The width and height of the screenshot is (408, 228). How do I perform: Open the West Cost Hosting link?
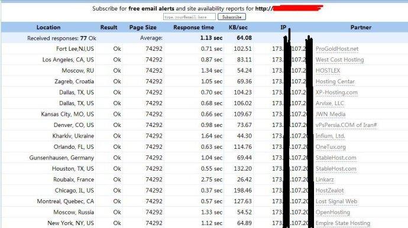[340, 60]
